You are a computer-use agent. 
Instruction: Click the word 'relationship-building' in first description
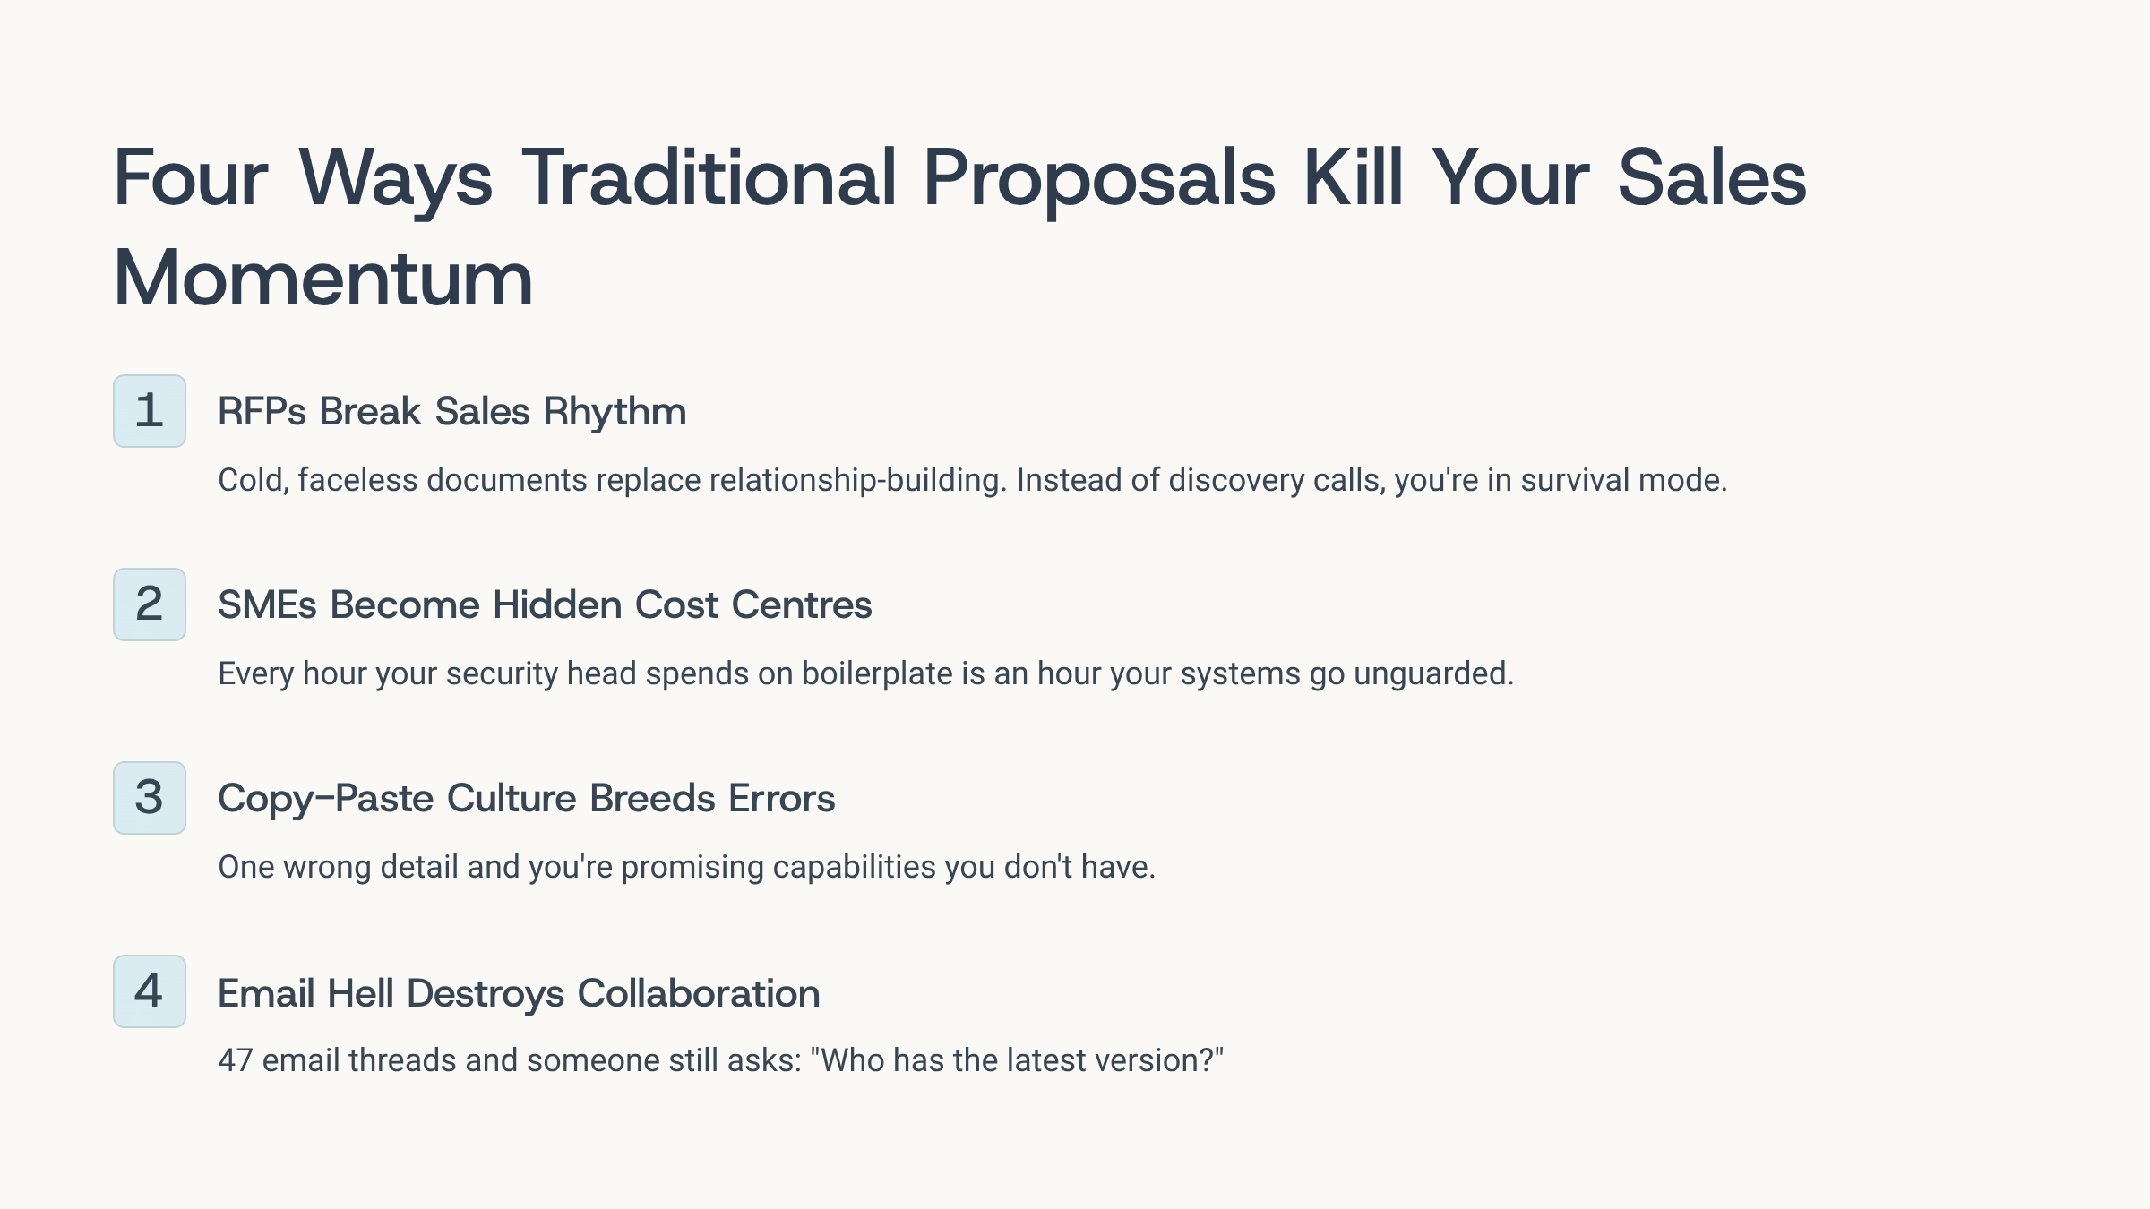coord(857,481)
